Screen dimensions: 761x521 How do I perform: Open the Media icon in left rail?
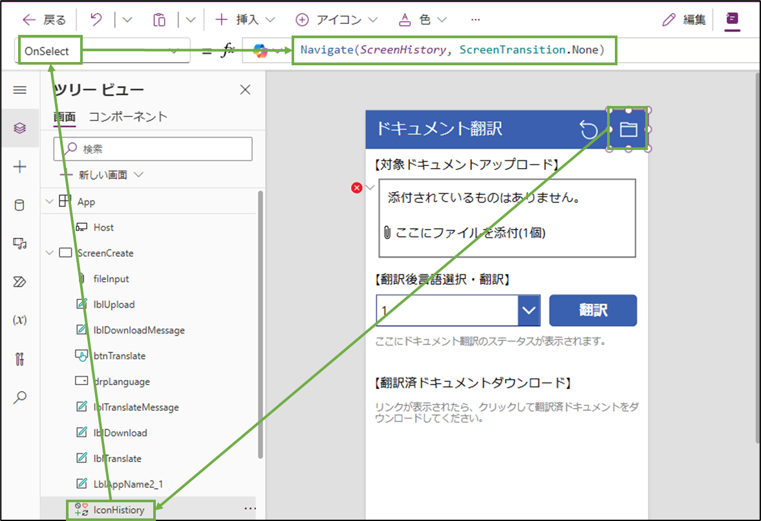[20, 243]
